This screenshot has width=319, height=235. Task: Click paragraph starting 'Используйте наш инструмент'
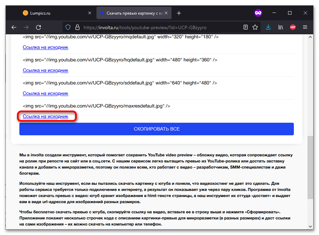click(x=155, y=193)
